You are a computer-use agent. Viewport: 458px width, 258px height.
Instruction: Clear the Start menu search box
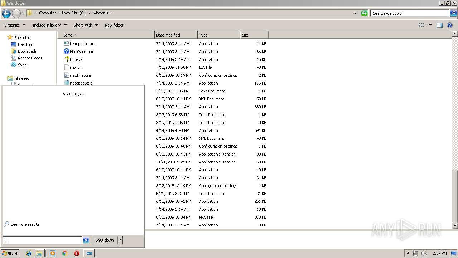86,240
